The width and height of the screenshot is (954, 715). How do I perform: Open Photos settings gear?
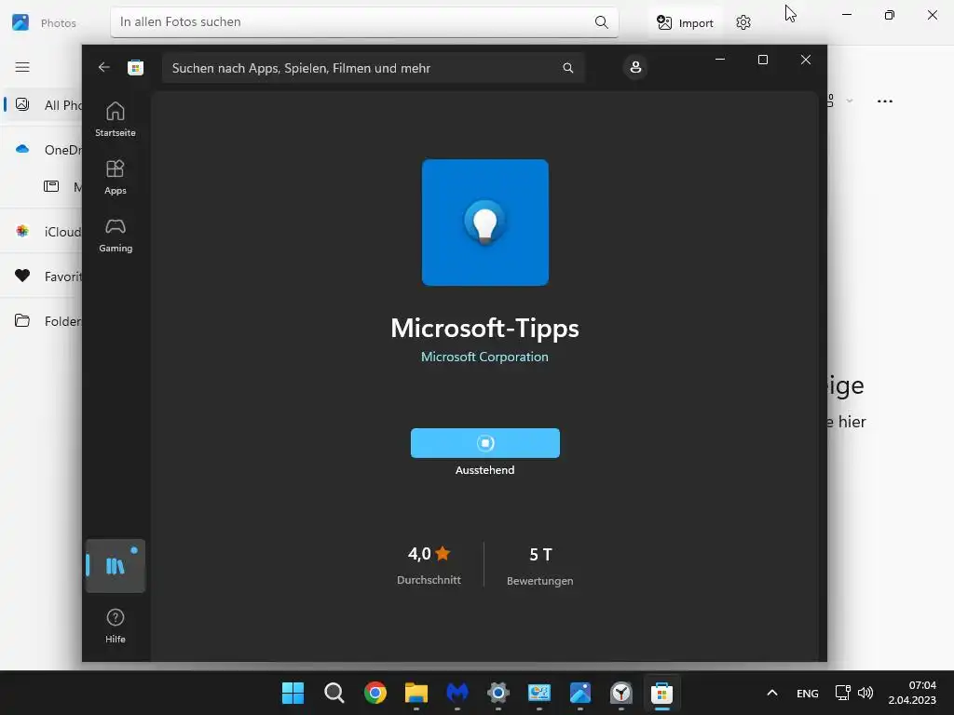tap(743, 23)
